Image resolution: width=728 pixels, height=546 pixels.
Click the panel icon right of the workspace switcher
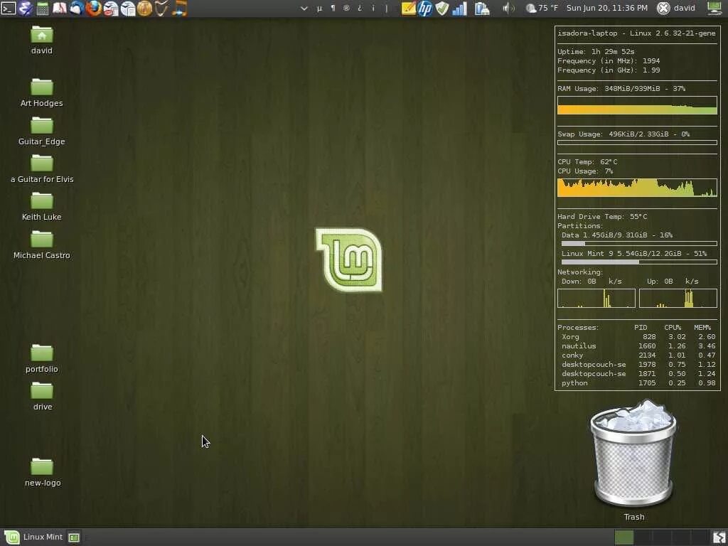coord(718,537)
